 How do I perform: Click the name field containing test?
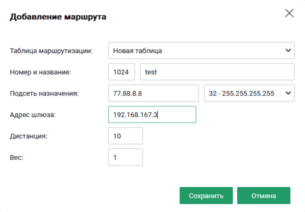click(x=217, y=72)
